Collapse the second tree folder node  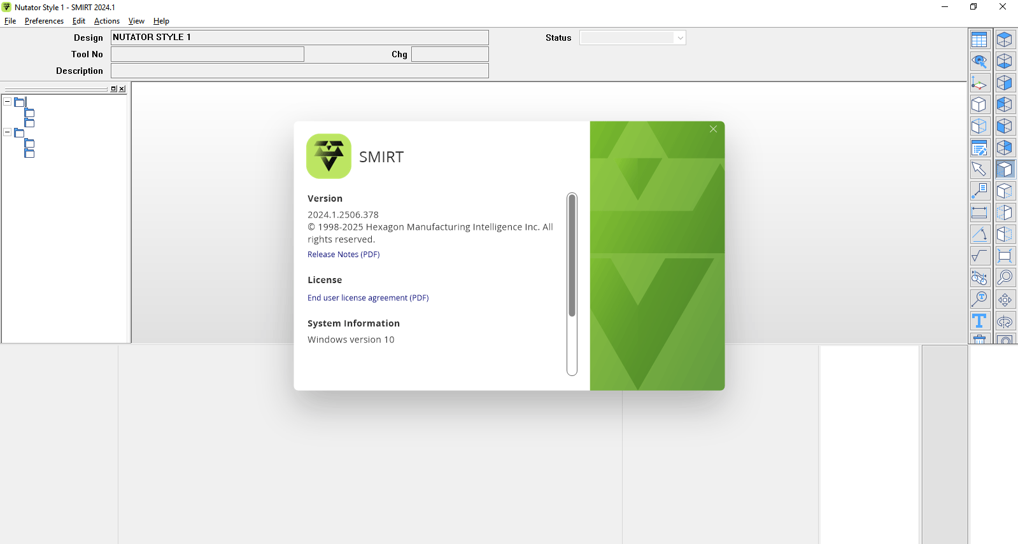coord(8,132)
